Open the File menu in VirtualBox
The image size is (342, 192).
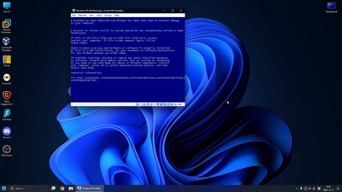pyautogui.click(x=74, y=15)
